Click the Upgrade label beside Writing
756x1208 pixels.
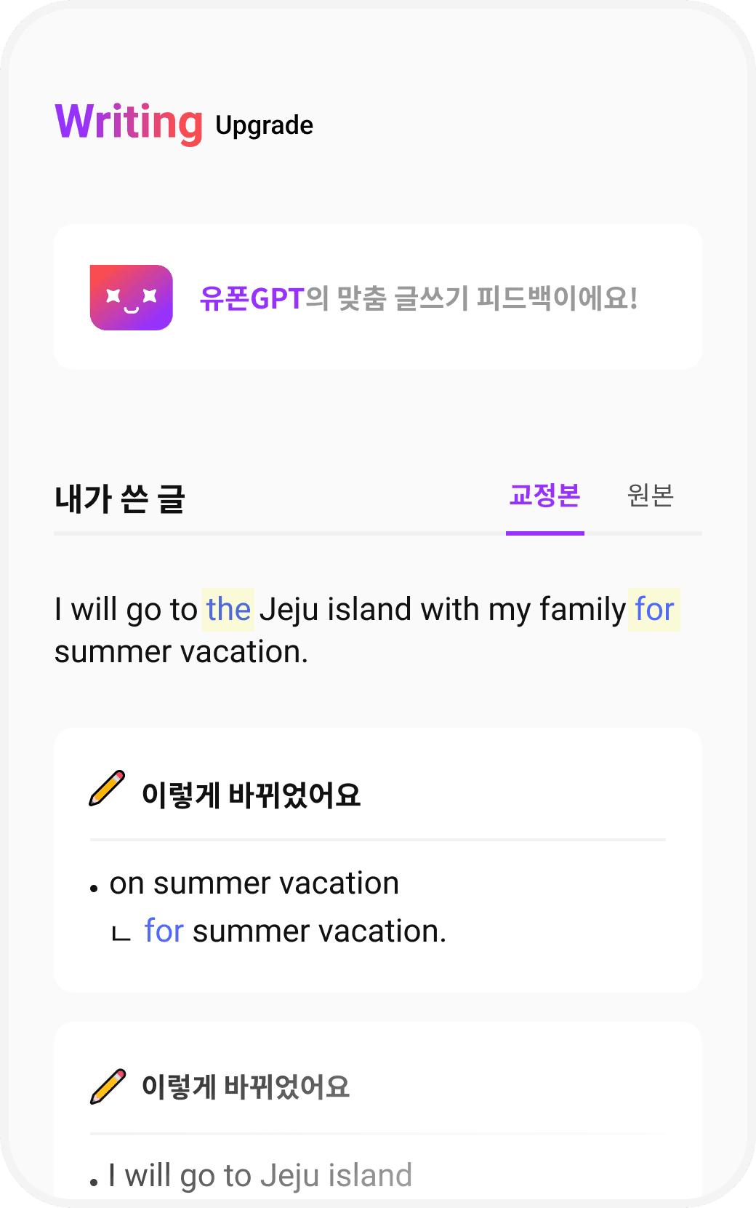(264, 125)
